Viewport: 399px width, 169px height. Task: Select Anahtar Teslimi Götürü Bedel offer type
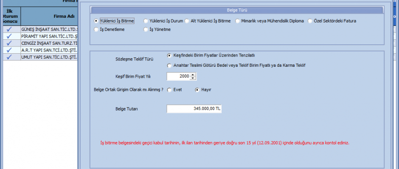(170, 65)
